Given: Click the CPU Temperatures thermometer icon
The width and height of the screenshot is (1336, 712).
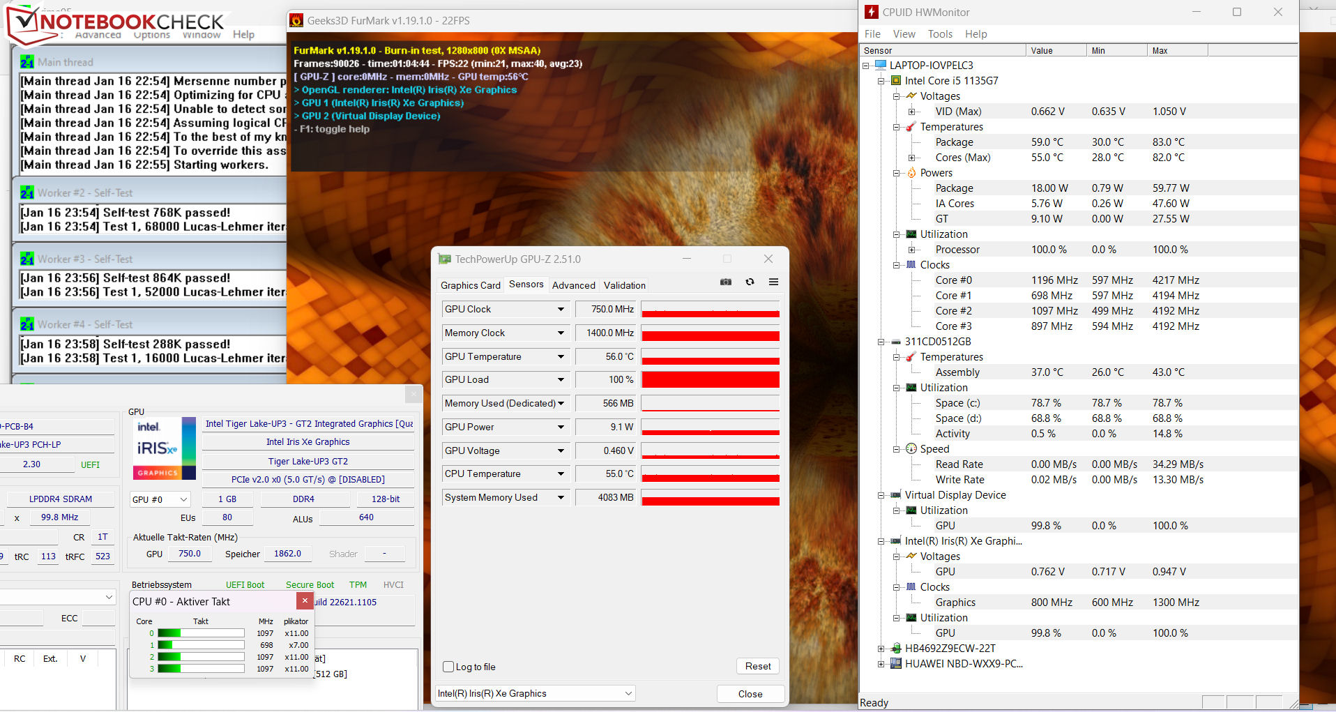Looking at the screenshot, I should pos(911,126).
